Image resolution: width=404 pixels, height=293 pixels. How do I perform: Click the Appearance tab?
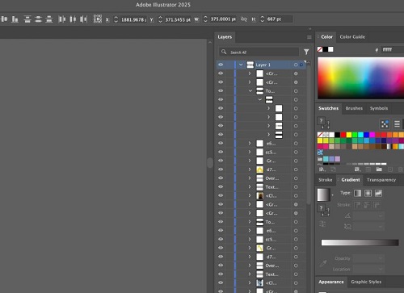point(331,282)
